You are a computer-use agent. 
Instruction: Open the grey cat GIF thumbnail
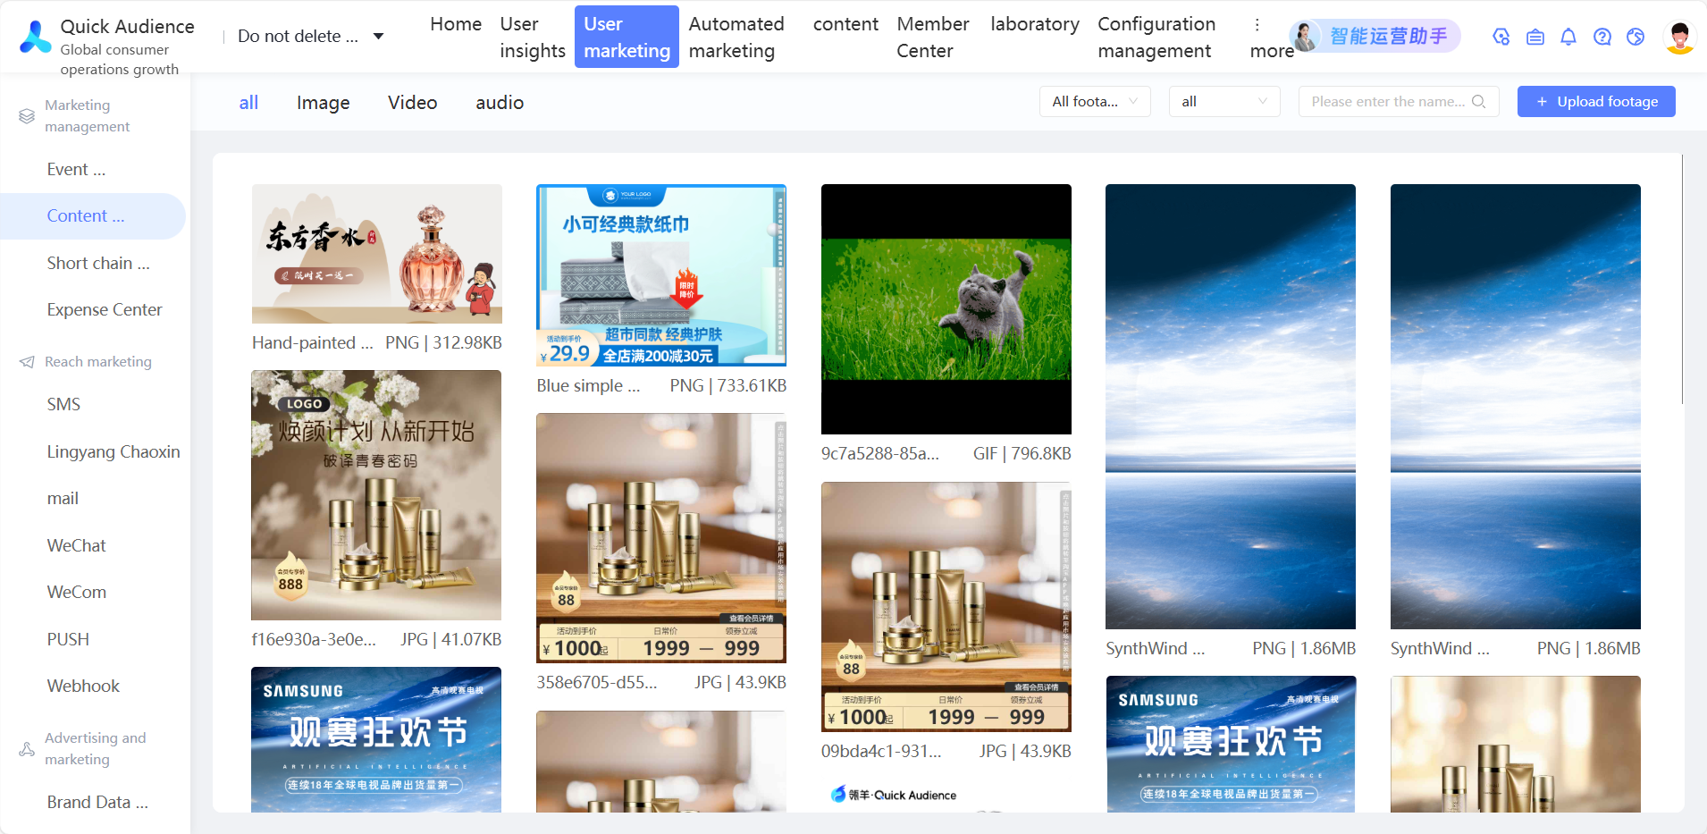(946, 309)
